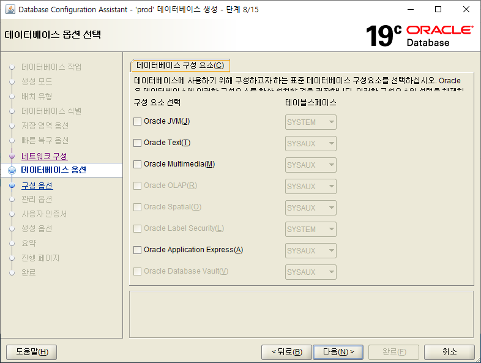
Task: Open the Application Express tablespace dropdown
Action: click(311, 251)
